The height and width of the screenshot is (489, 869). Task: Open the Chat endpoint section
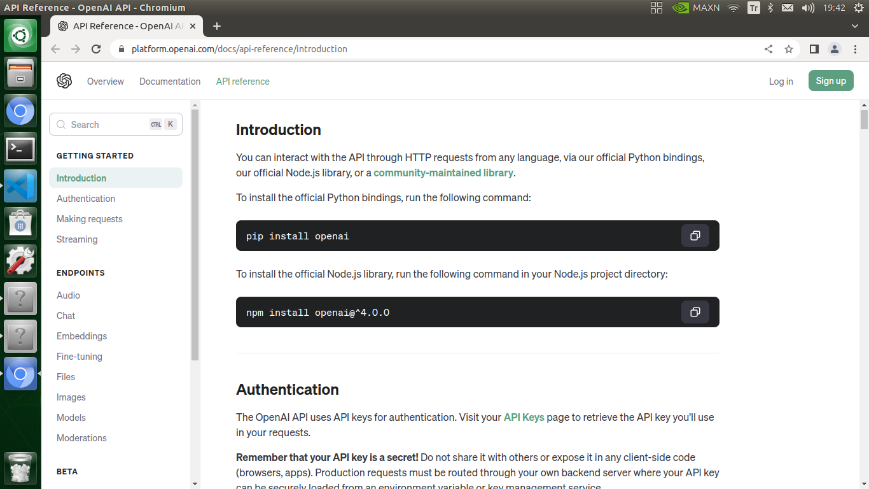(66, 316)
